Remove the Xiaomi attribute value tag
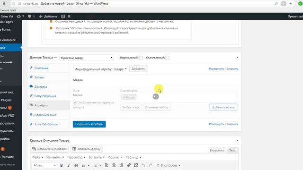This screenshot has width=303, height=170. (124, 97)
